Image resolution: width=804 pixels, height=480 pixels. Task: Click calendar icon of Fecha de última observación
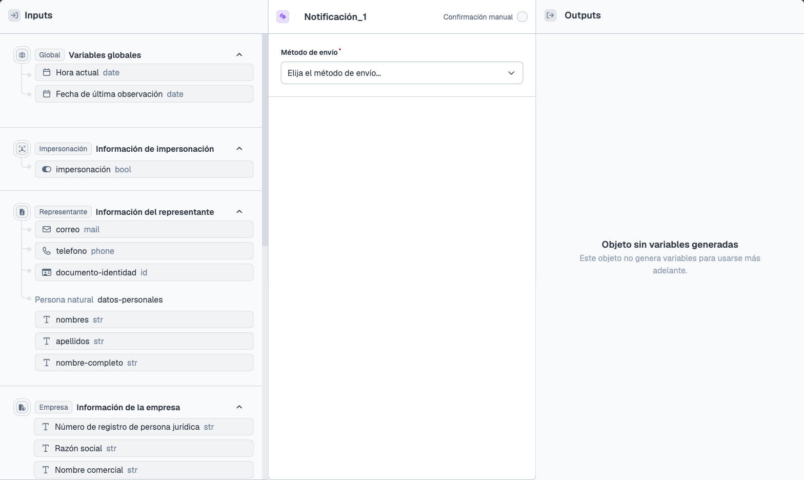[47, 94]
